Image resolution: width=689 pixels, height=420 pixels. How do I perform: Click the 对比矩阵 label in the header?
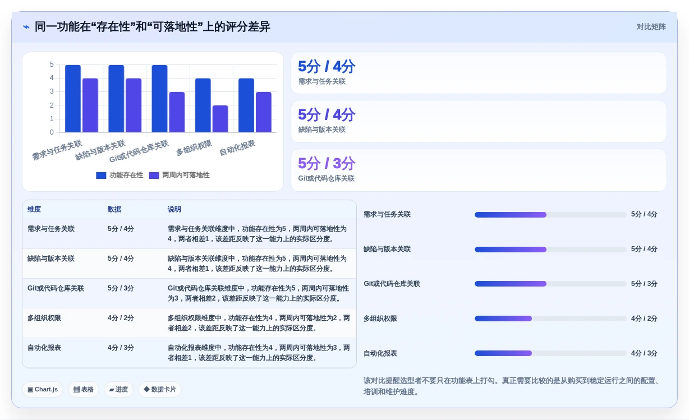click(x=651, y=27)
